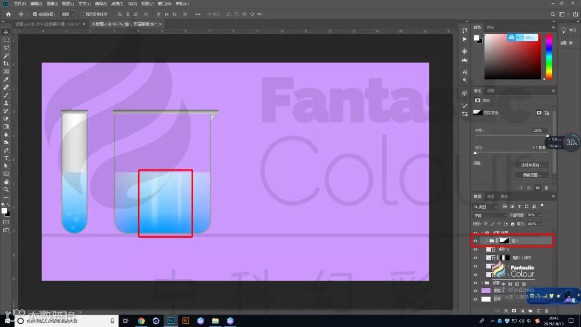Open the 3D panel cube icon
581x327 pixels.
(x=465, y=93)
